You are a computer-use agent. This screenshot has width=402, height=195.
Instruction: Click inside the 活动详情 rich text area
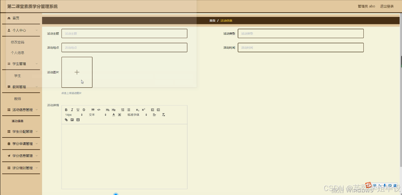pos(124,156)
